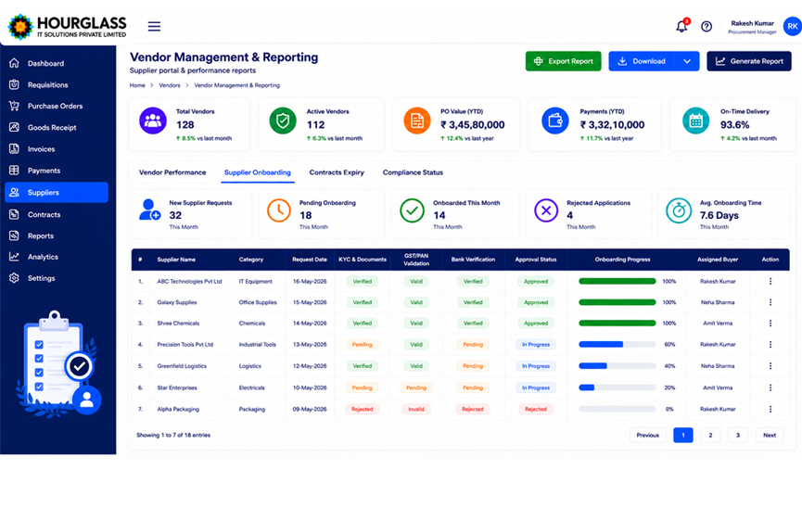Open action menu for Precision Tools
802x508 pixels.
[770, 344]
